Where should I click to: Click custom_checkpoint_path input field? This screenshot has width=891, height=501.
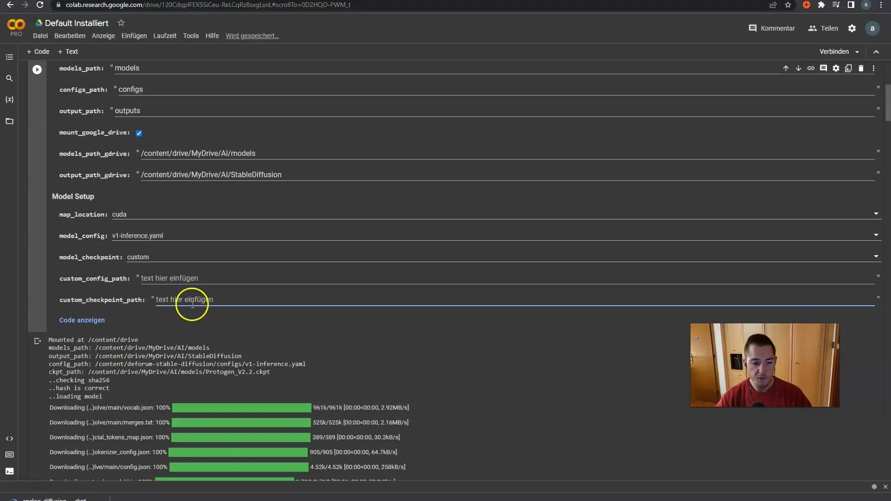[515, 300]
